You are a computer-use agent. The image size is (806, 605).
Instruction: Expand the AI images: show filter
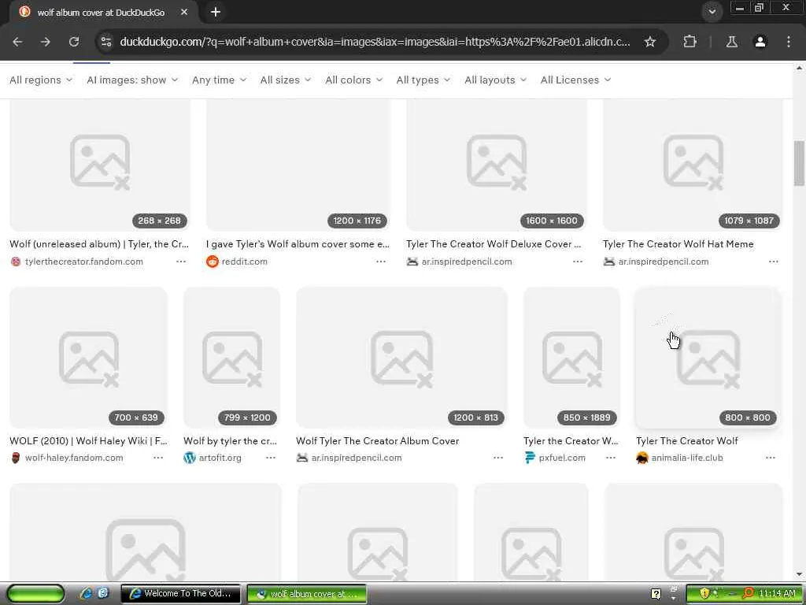132,80
